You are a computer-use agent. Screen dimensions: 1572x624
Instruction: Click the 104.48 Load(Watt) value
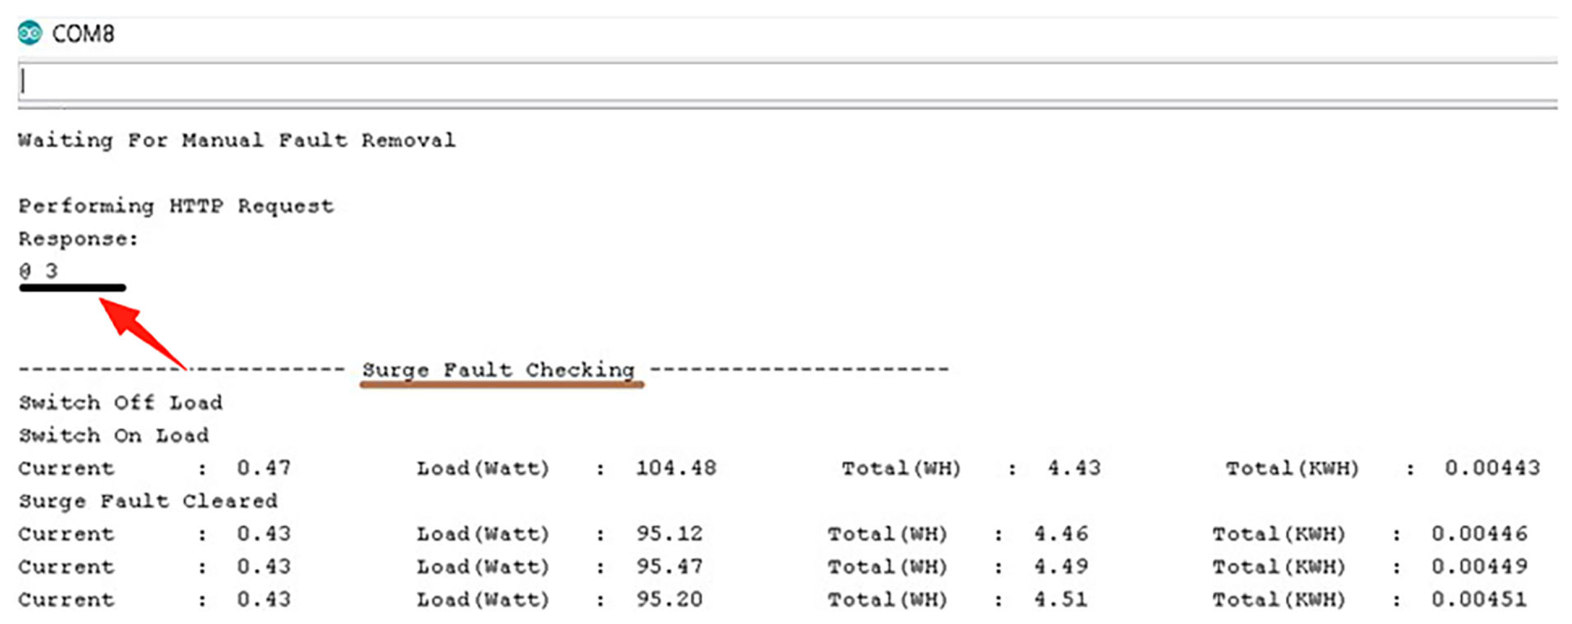(x=676, y=468)
